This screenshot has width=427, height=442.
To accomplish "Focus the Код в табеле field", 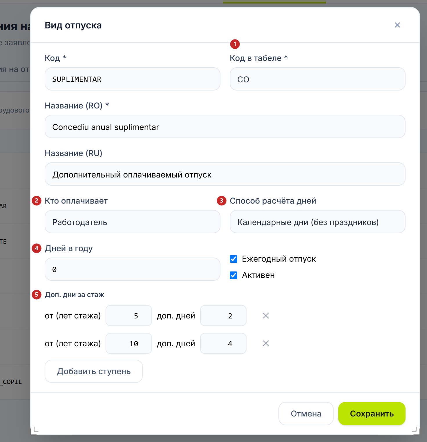I will (x=318, y=79).
